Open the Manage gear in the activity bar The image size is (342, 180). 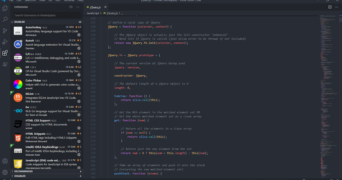[5, 172]
